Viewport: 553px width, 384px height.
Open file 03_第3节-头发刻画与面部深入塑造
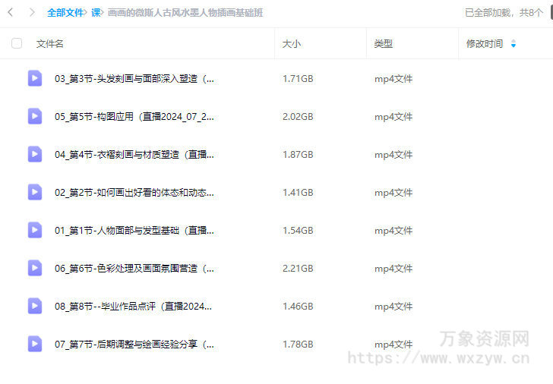pos(134,79)
